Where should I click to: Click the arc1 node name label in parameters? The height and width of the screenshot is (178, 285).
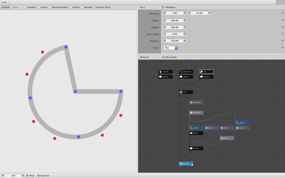[x=142, y=7]
